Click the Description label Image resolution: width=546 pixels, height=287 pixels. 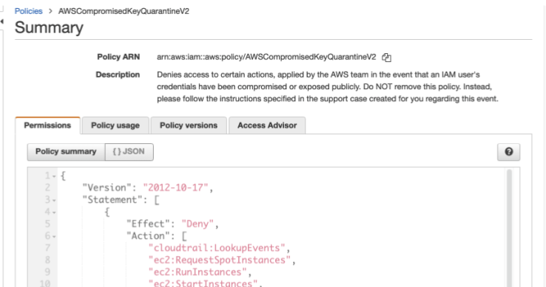[x=118, y=75]
